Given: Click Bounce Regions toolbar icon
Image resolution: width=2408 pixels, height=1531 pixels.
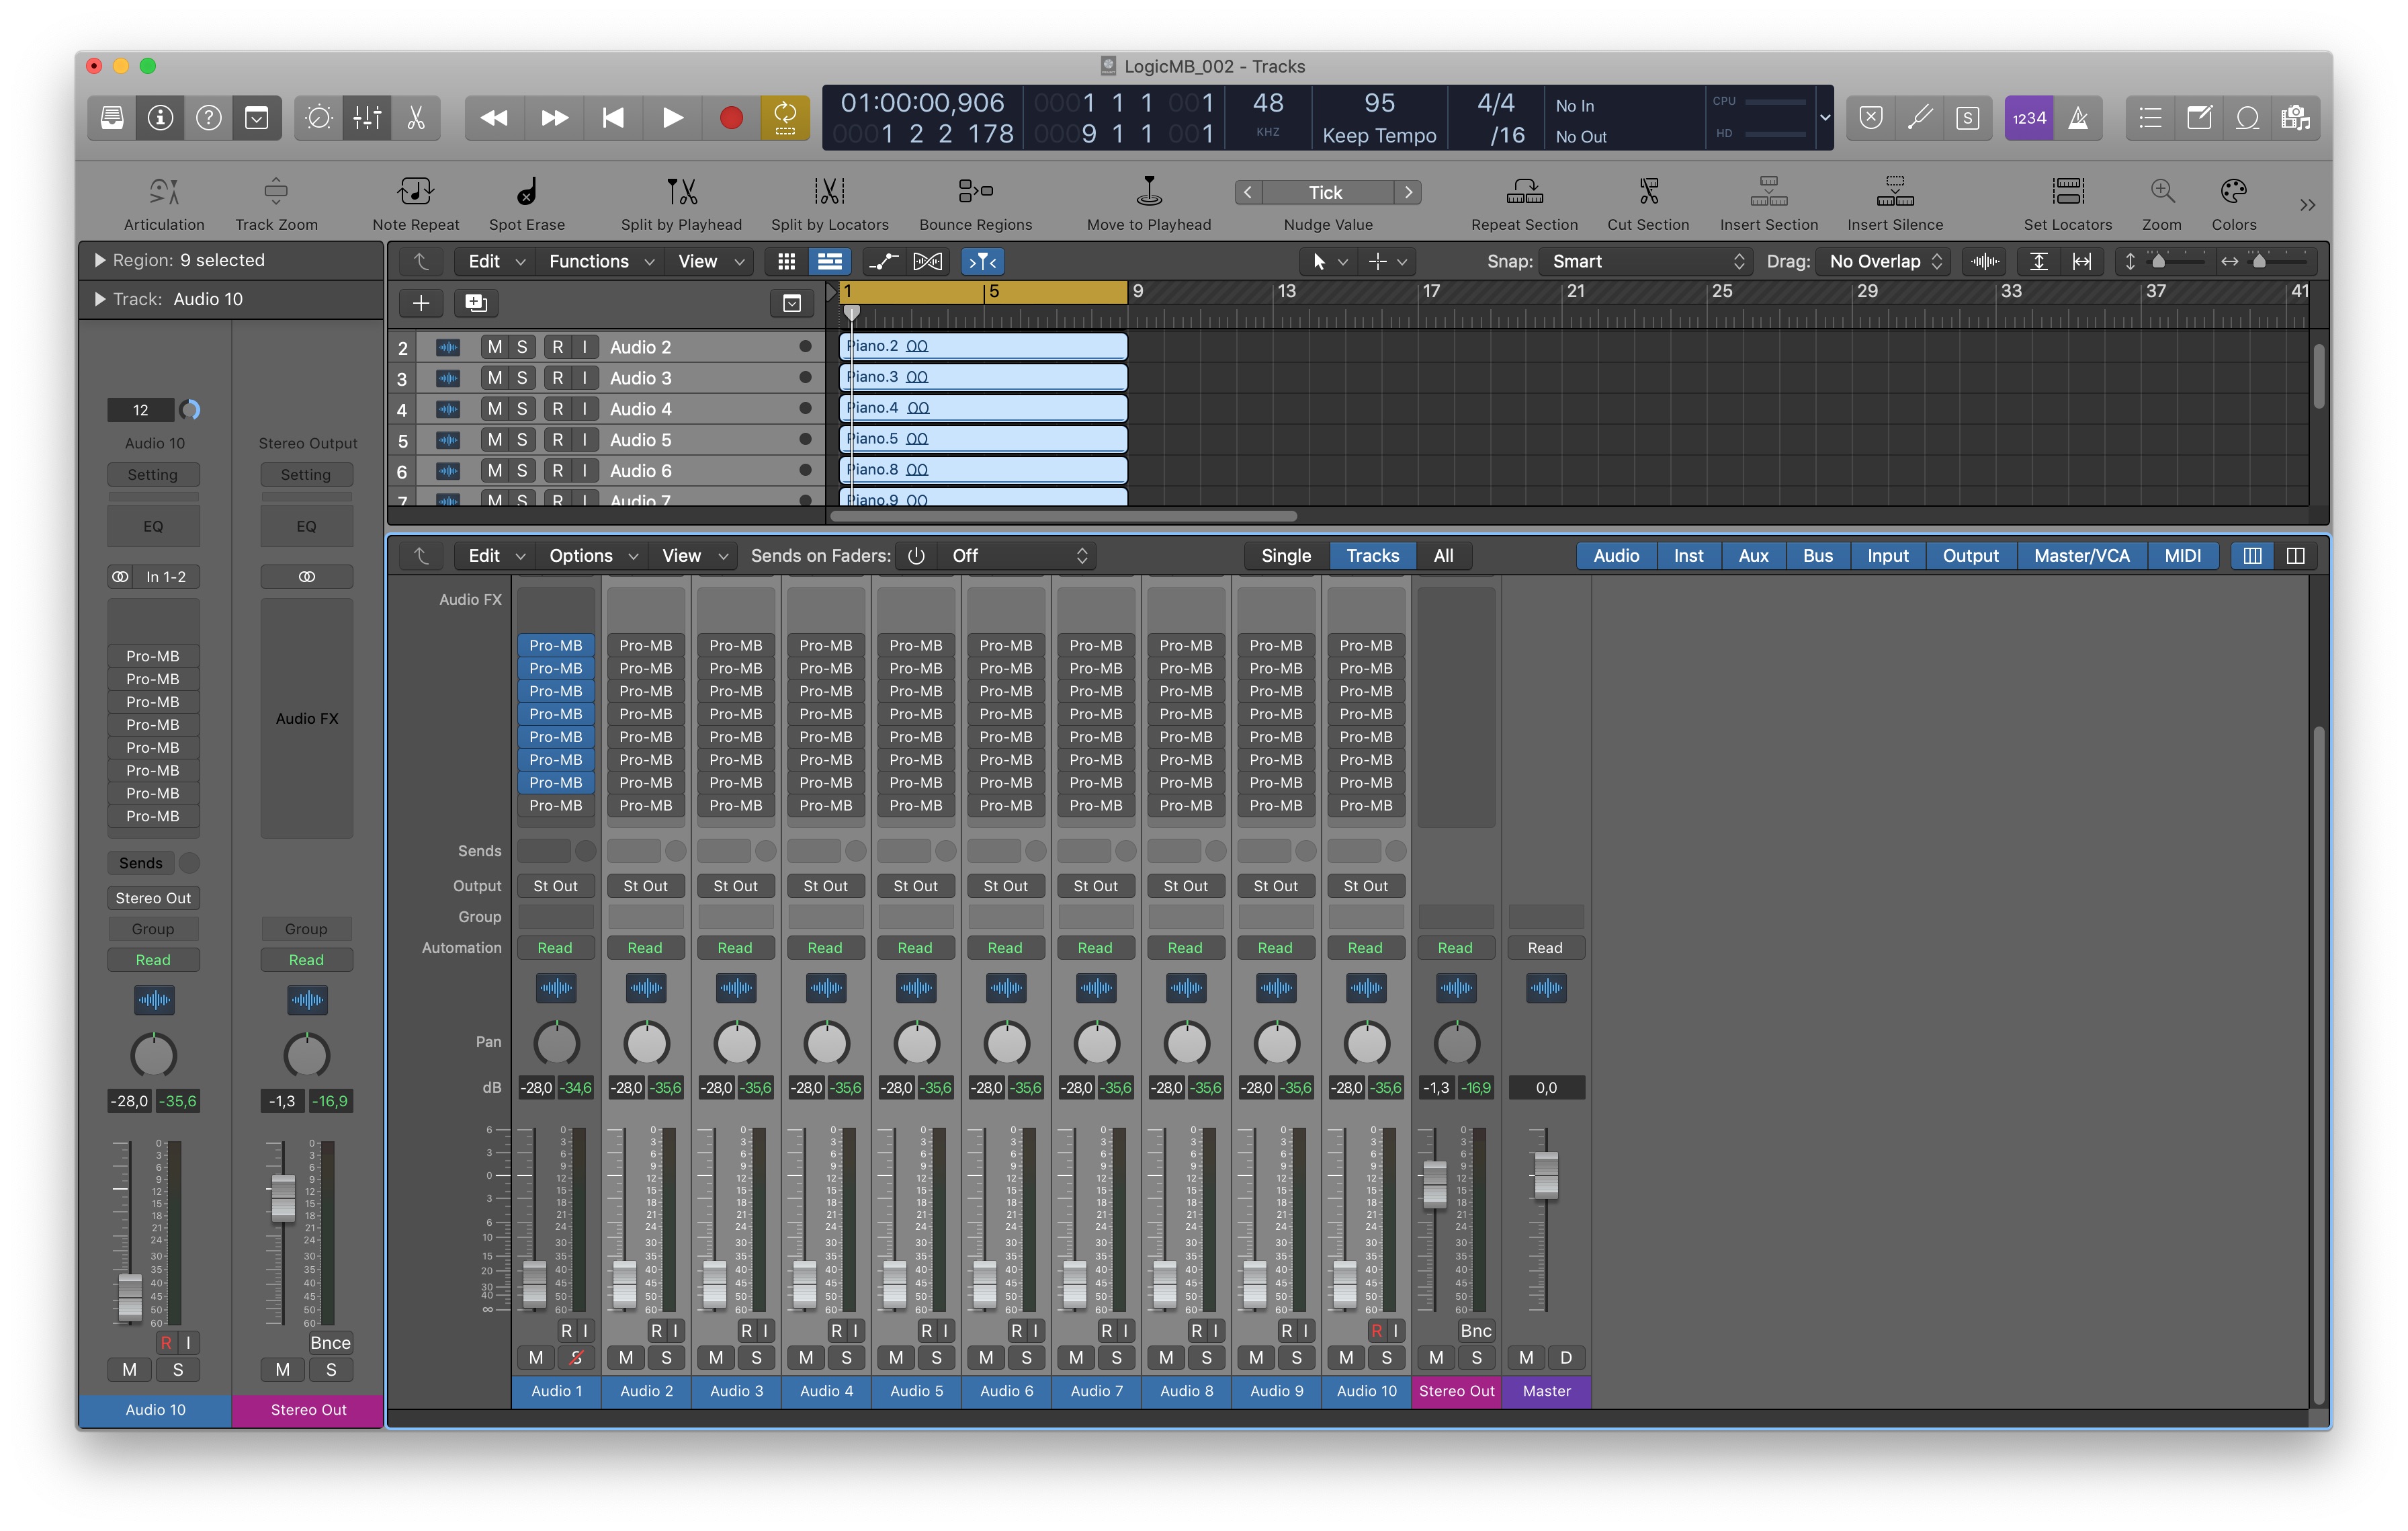Looking at the screenshot, I should (x=975, y=190).
